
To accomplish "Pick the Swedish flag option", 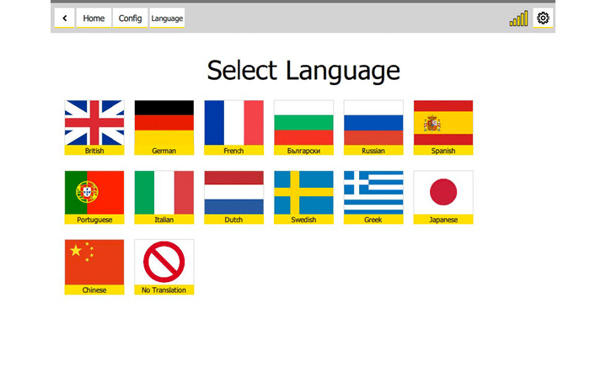I will (303, 197).
